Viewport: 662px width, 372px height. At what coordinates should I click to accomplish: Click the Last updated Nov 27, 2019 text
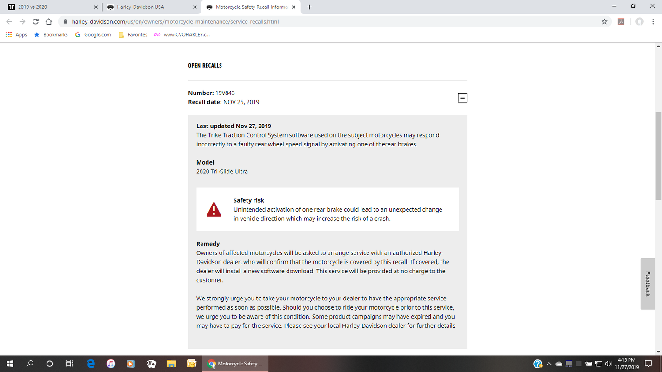pos(234,126)
